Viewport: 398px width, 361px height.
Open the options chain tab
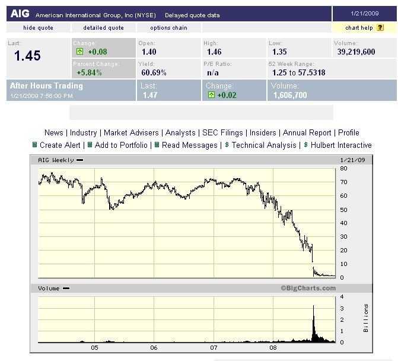pos(169,28)
